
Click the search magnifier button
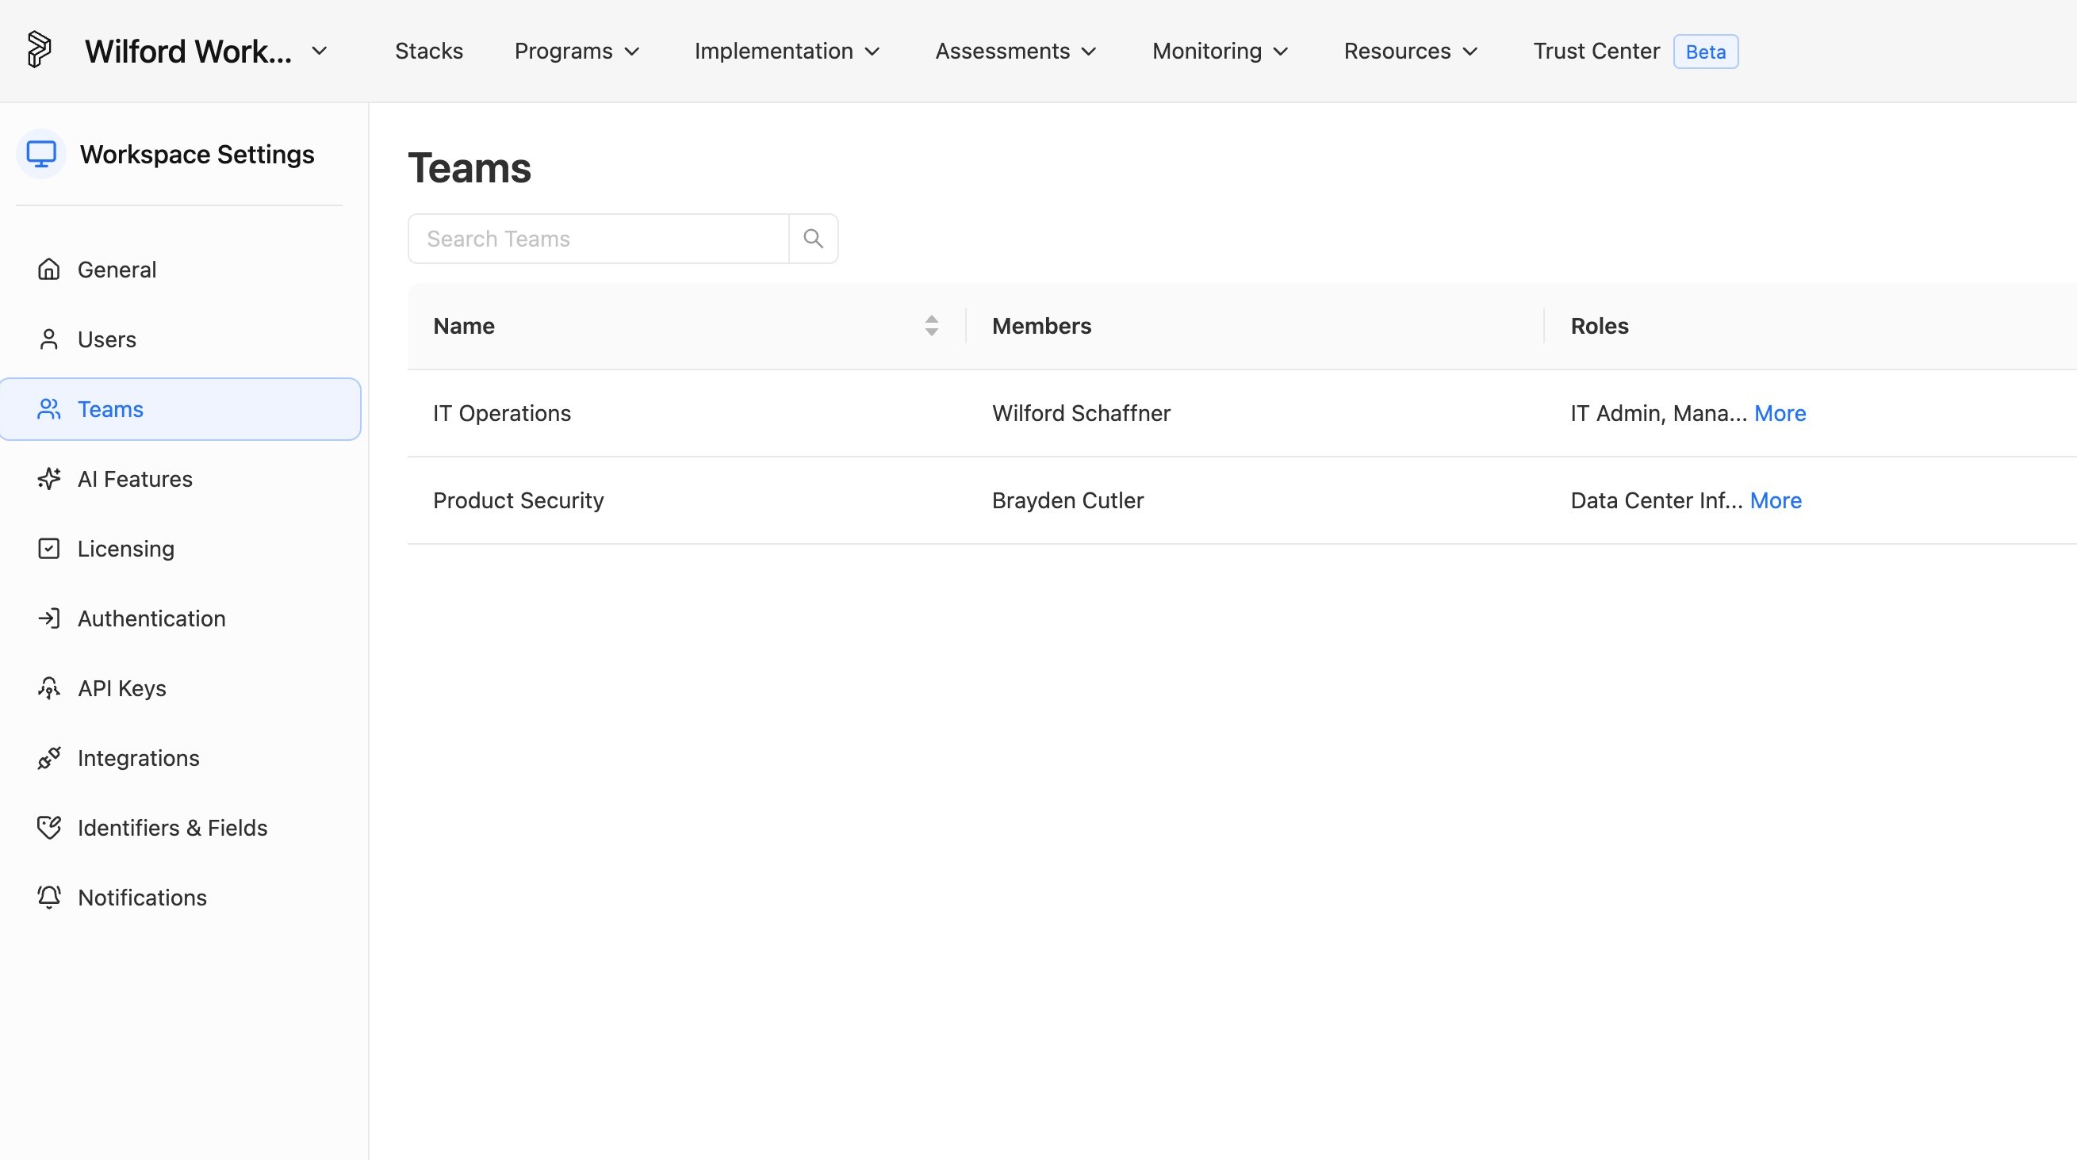(813, 239)
